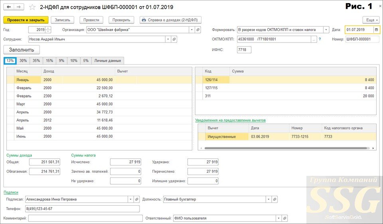Open employee Носов Андрей Ильич card icon
Viewport: 383px width, 224px height.
(x=174, y=39)
